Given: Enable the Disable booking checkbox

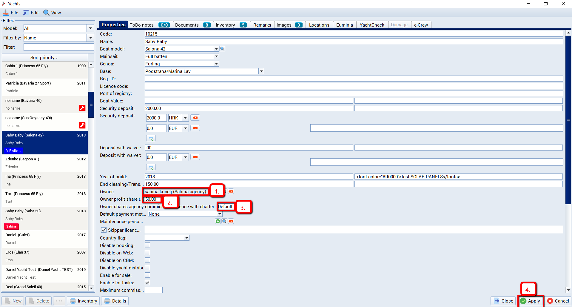Looking at the screenshot, I should [x=147, y=245].
